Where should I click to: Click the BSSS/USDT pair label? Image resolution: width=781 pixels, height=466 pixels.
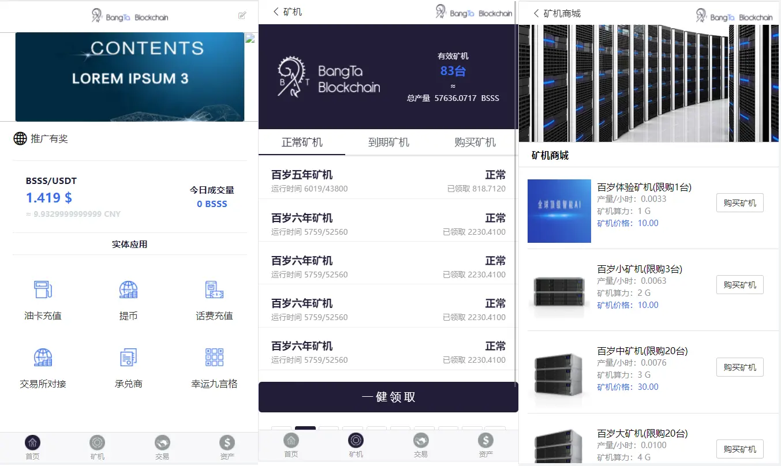(x=51, y=181)
